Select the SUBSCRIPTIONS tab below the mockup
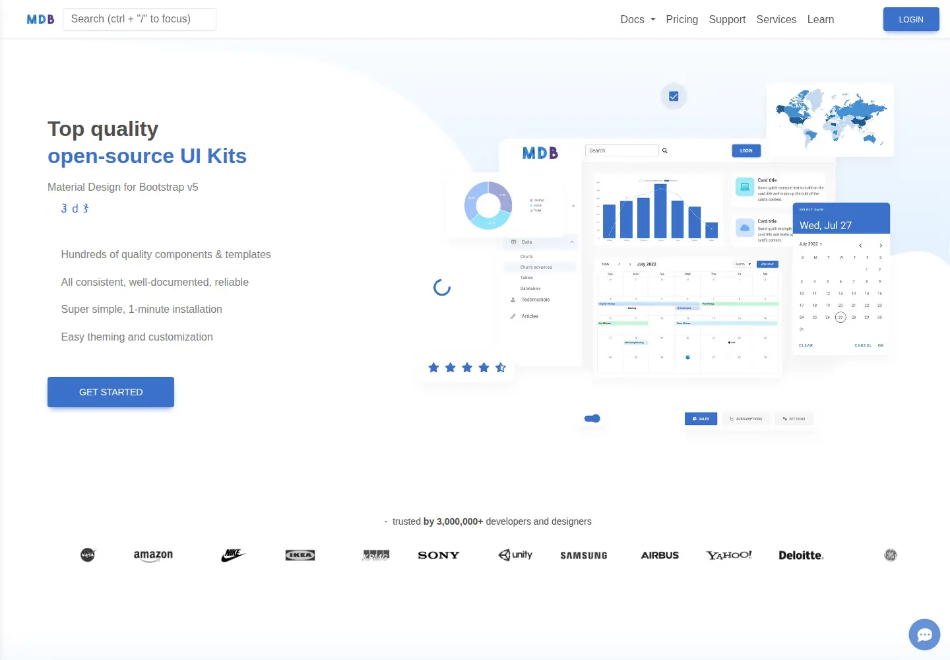 pos(745,418)
